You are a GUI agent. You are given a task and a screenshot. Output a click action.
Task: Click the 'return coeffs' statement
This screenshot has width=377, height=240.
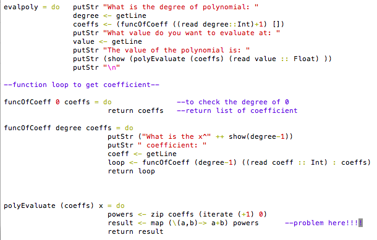coord(135,110)
